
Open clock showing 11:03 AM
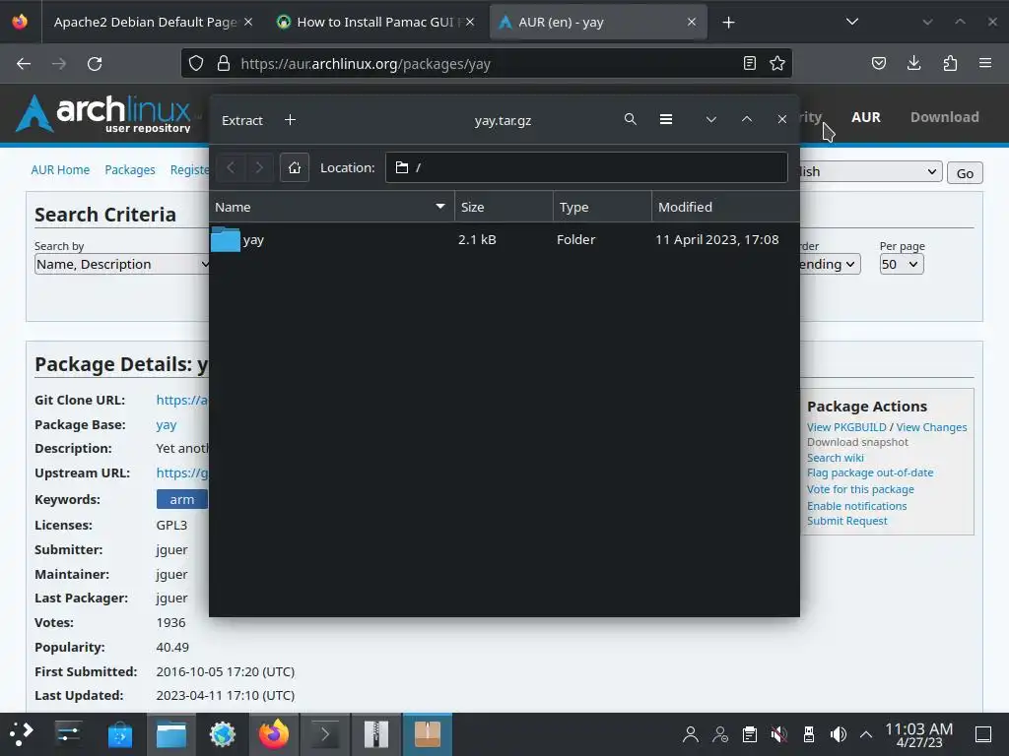(x=919, y=734)
